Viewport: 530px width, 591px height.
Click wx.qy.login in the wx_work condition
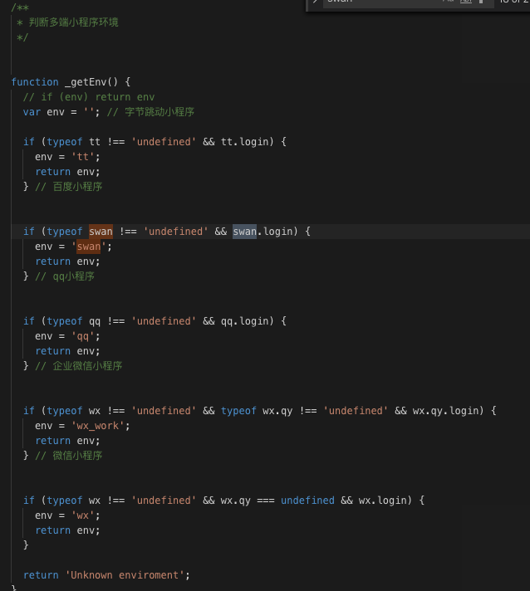click(448, 411)
